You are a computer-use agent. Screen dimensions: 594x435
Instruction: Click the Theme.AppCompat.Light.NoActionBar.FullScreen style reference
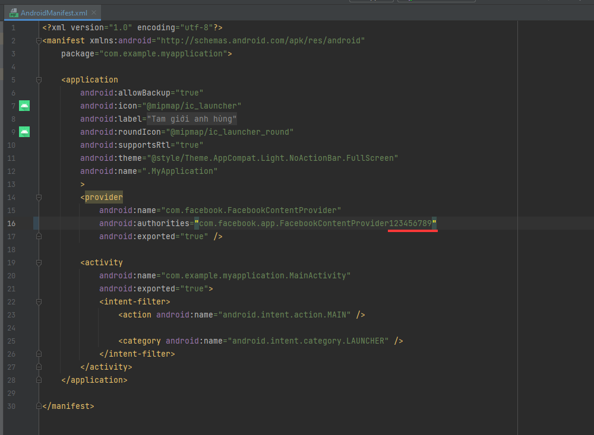point(273,158)
